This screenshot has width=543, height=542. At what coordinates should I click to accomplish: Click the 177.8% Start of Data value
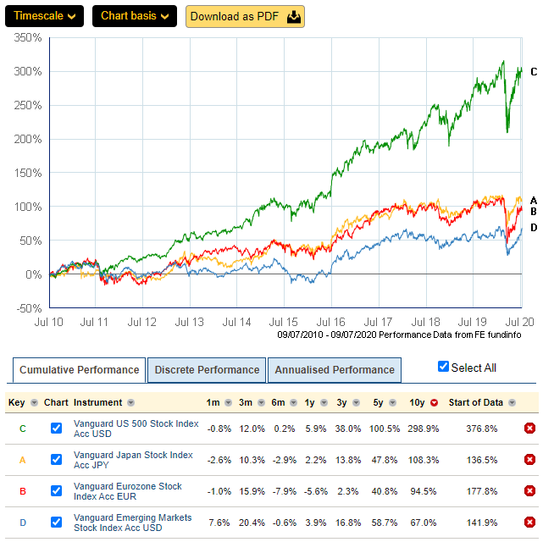(x=482, y=491)
